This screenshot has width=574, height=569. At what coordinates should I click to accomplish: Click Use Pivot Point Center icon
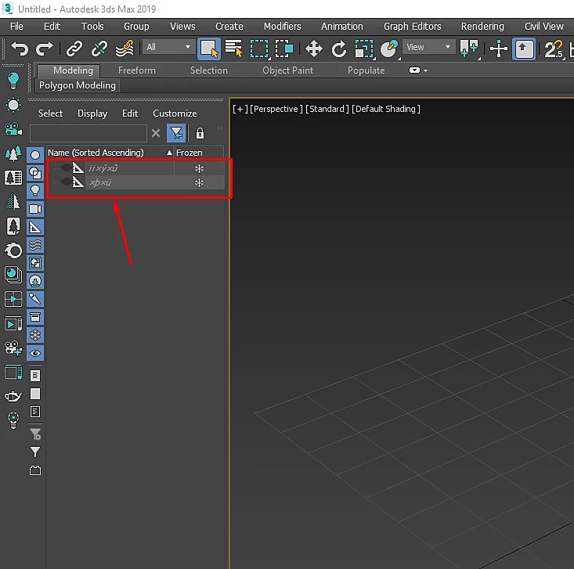pyautogui.click(x=469, y=49)
